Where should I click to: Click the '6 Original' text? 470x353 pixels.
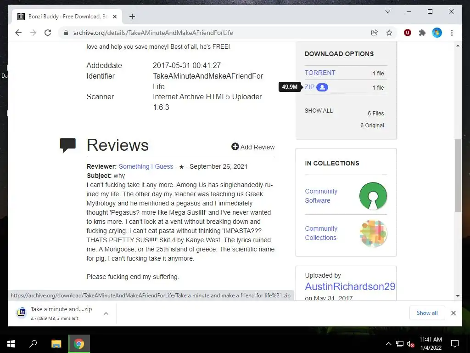pyautogui.click(x=372, y=125)
